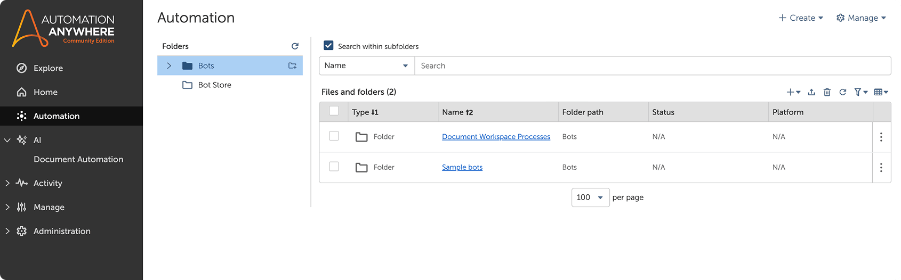This screenshot has height=280, width=901.
Task: Open actions menu for Sample bots
Action: (881, 167)
